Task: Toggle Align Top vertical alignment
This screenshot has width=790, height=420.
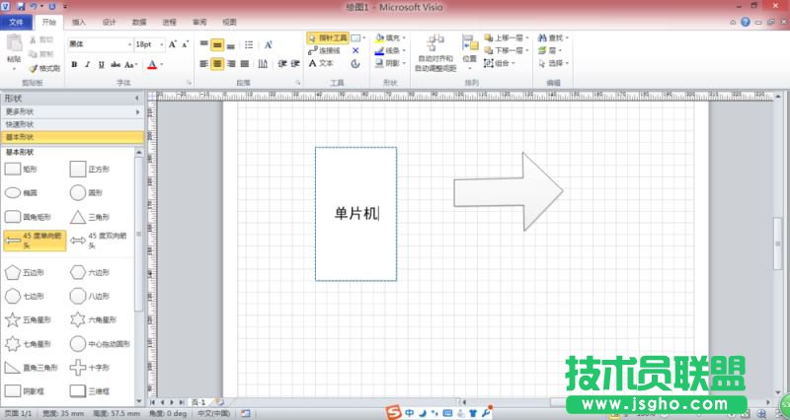Action: [x=204, y=44]
